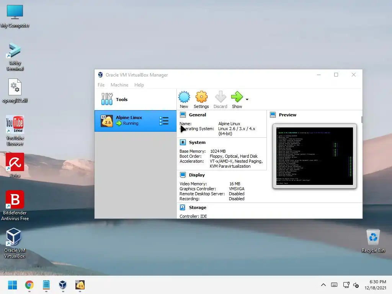
Task: Open the Display section heading
Action: pos(197,175)
